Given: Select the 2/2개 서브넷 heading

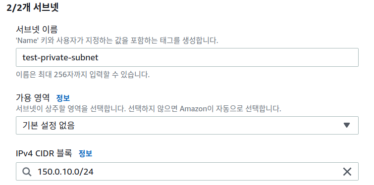Looking at the screenshot, I should 33,8.
